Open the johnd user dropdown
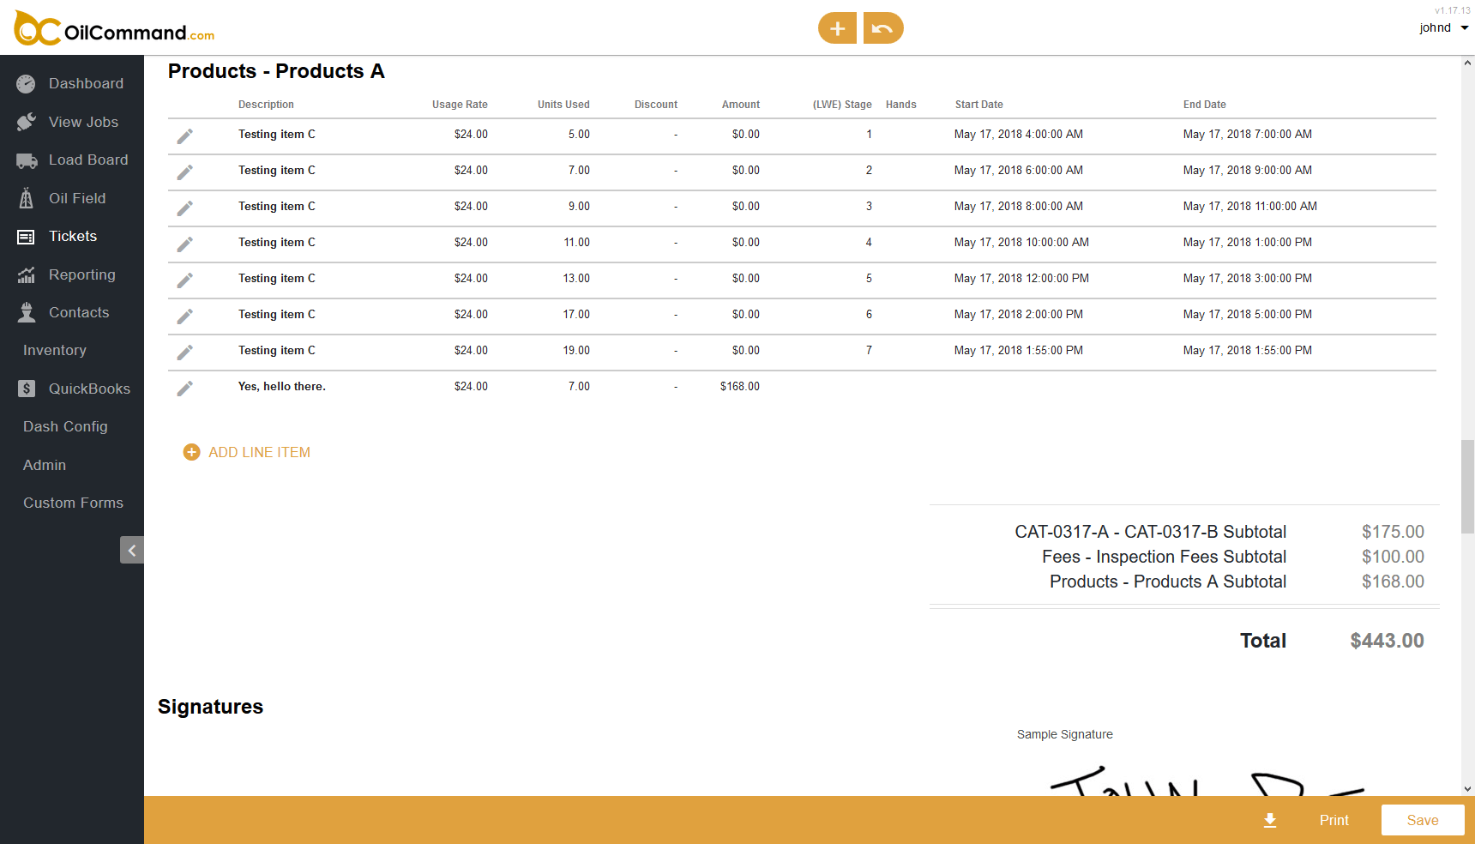The image size is (1475, 844). pyautogui.click(x=1444, y=27)
